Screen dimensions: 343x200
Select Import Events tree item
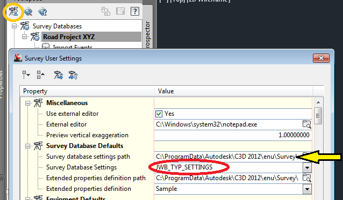(x=73, y=47)
